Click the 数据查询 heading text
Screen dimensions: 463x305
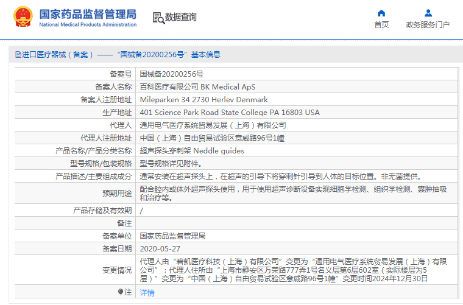pos(181,17)
